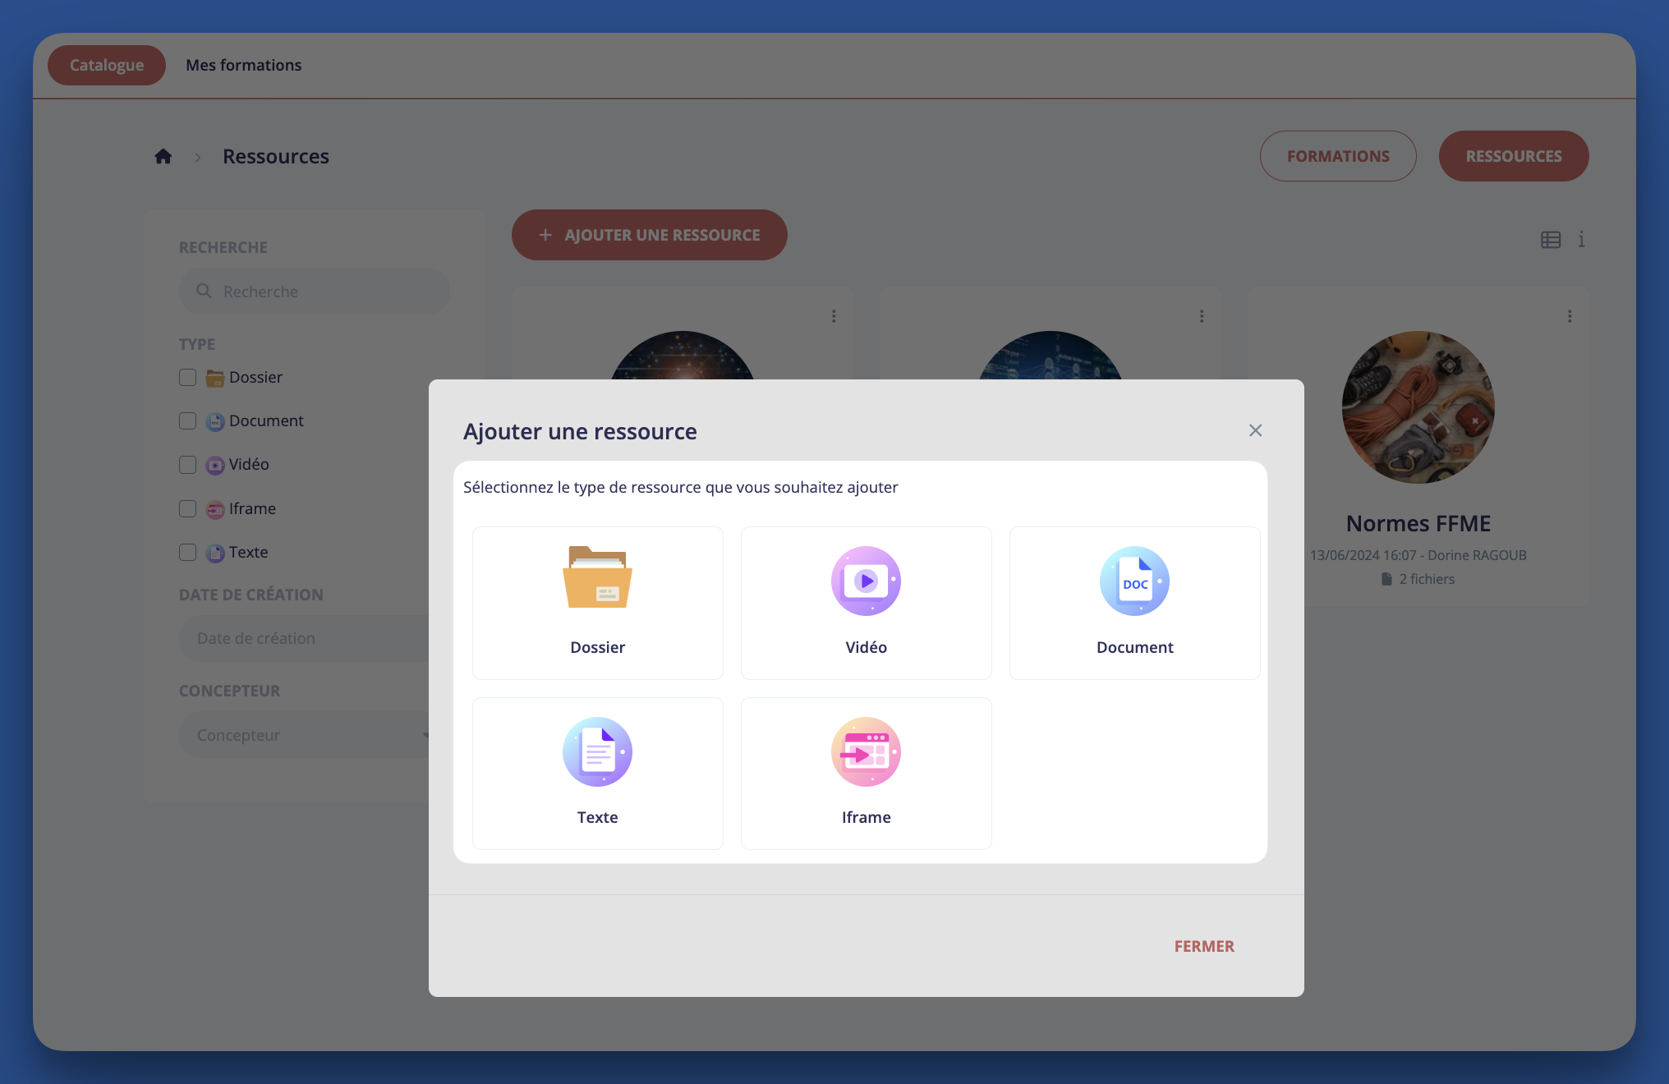Click the Iframe filter icon

pos(215,509)
